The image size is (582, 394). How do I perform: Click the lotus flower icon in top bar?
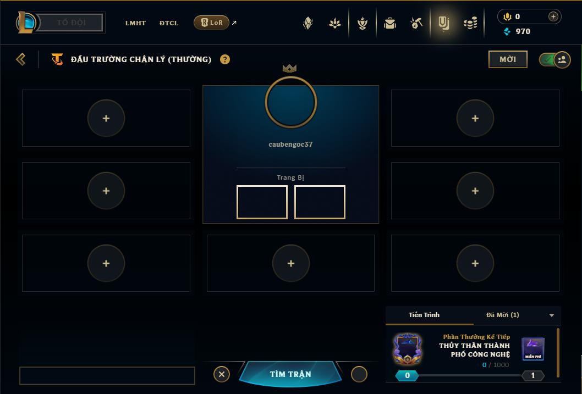(x=335, y=23)
